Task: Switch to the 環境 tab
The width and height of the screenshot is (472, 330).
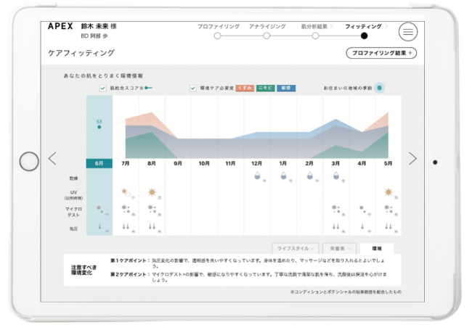Action: pos(377,249)
